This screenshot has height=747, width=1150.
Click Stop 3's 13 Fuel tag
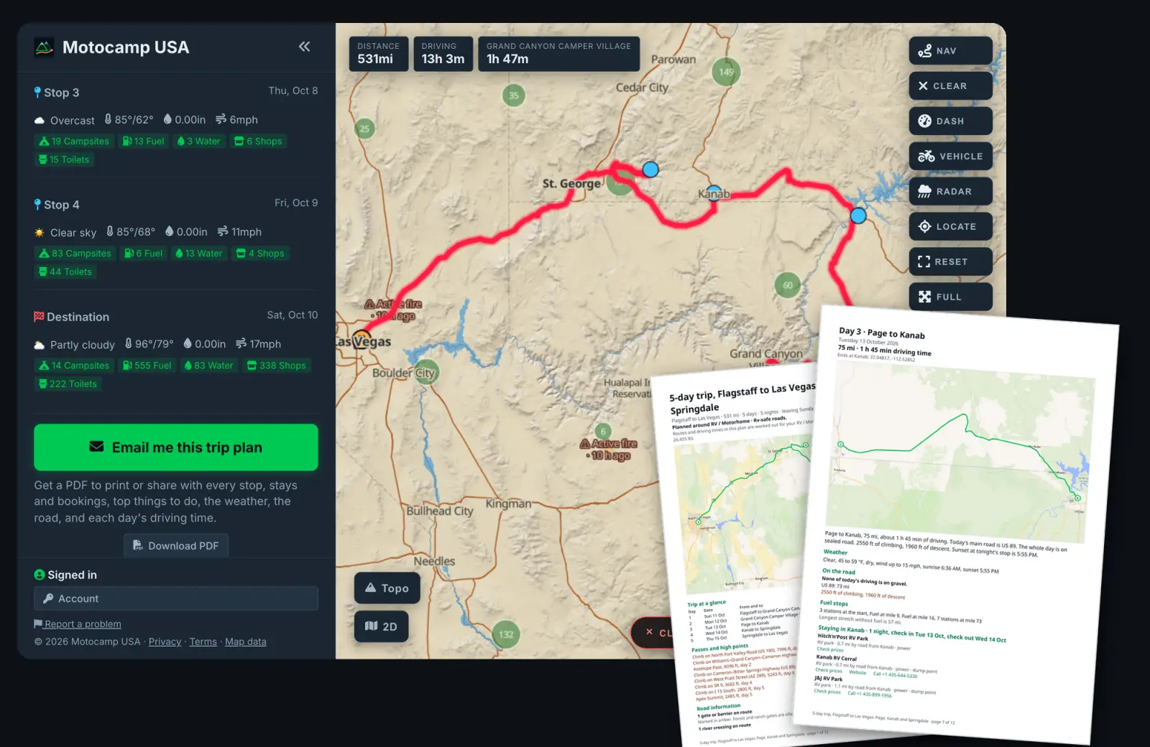[144, 141]
